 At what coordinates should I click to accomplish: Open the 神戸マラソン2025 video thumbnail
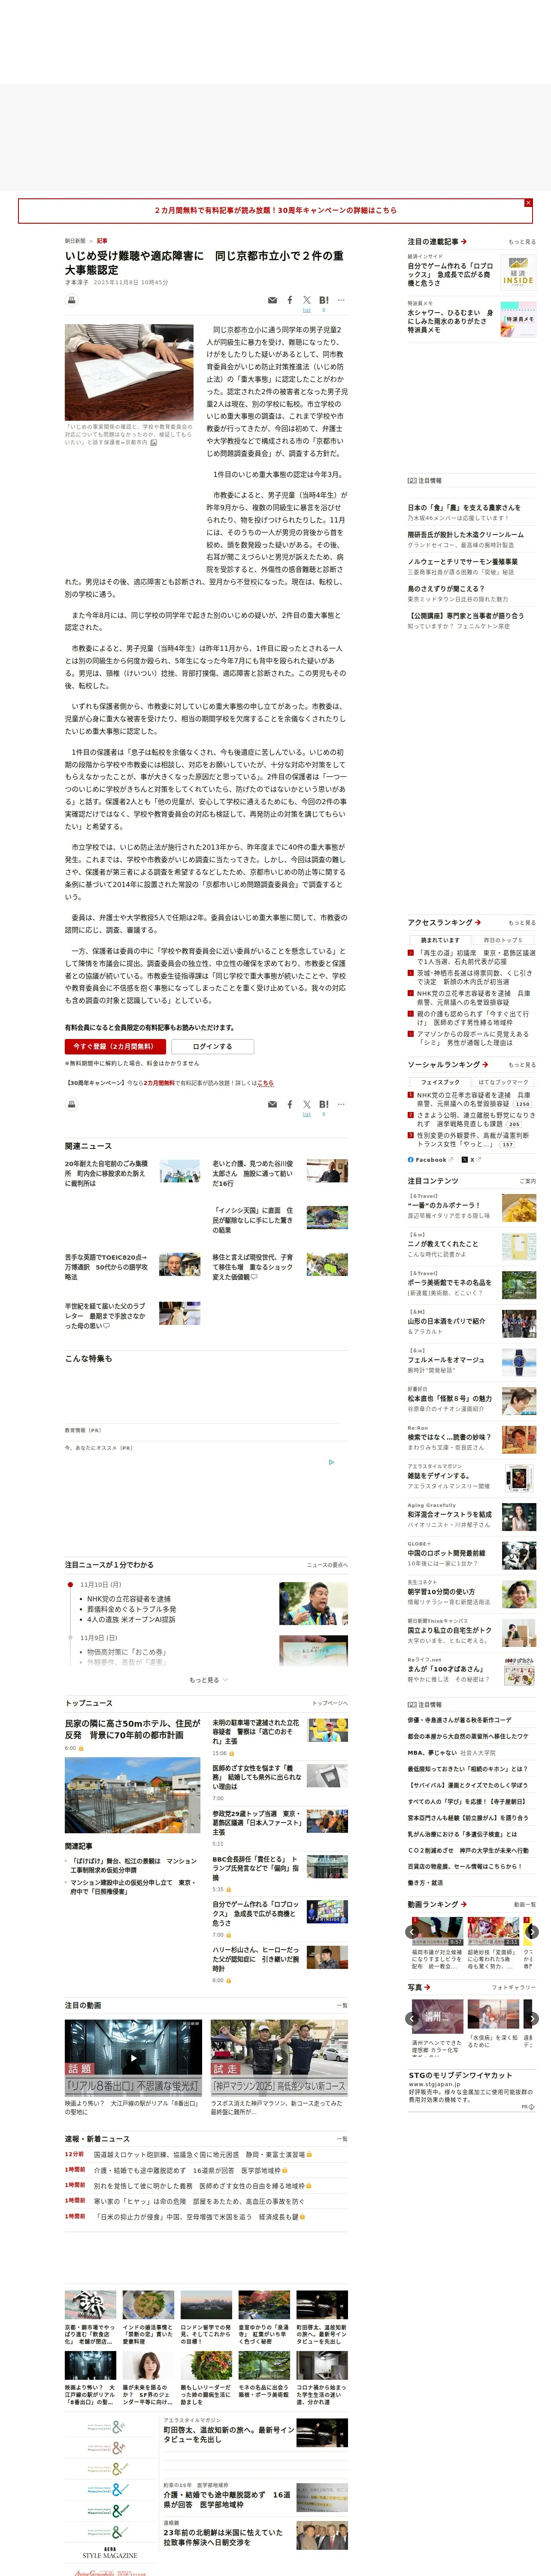[x=279, y=2058]
